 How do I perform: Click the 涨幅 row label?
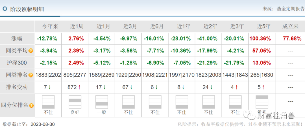click(17, 39)
